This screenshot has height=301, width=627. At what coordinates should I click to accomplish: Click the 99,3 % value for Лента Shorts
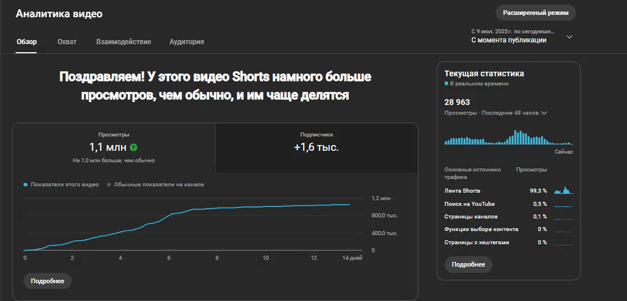click(x=538, y=191)
